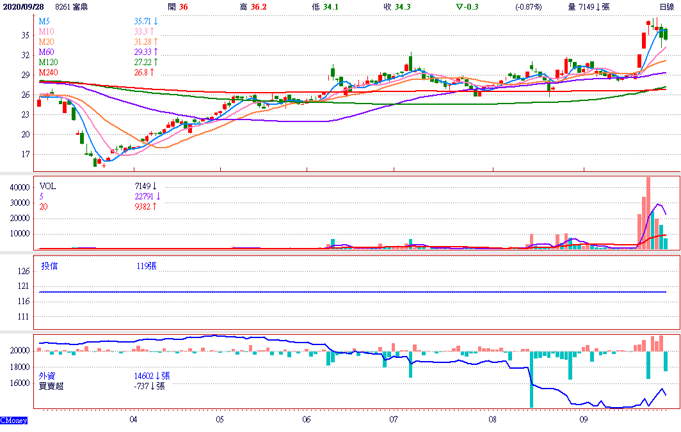This screenshot has width=681, height=432.
Task: Select the 日線 daily period label
Action: (x=667, y=6)
